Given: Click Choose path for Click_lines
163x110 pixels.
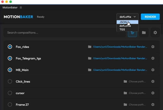Looking at the screenshot, I should click(x=137, y=82).
